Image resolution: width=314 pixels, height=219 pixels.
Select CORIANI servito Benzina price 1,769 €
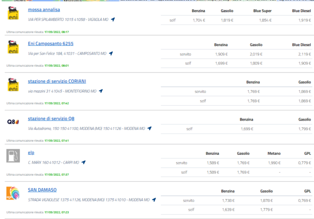[x=254, y=91]
